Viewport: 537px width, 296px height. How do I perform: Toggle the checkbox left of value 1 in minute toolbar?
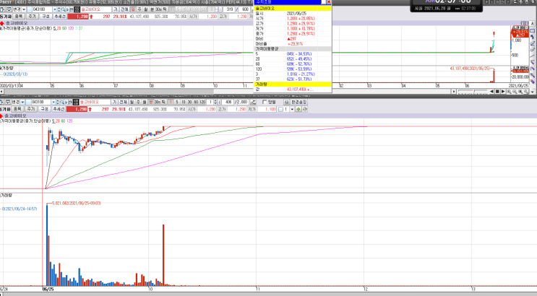(x=281, y=109)
